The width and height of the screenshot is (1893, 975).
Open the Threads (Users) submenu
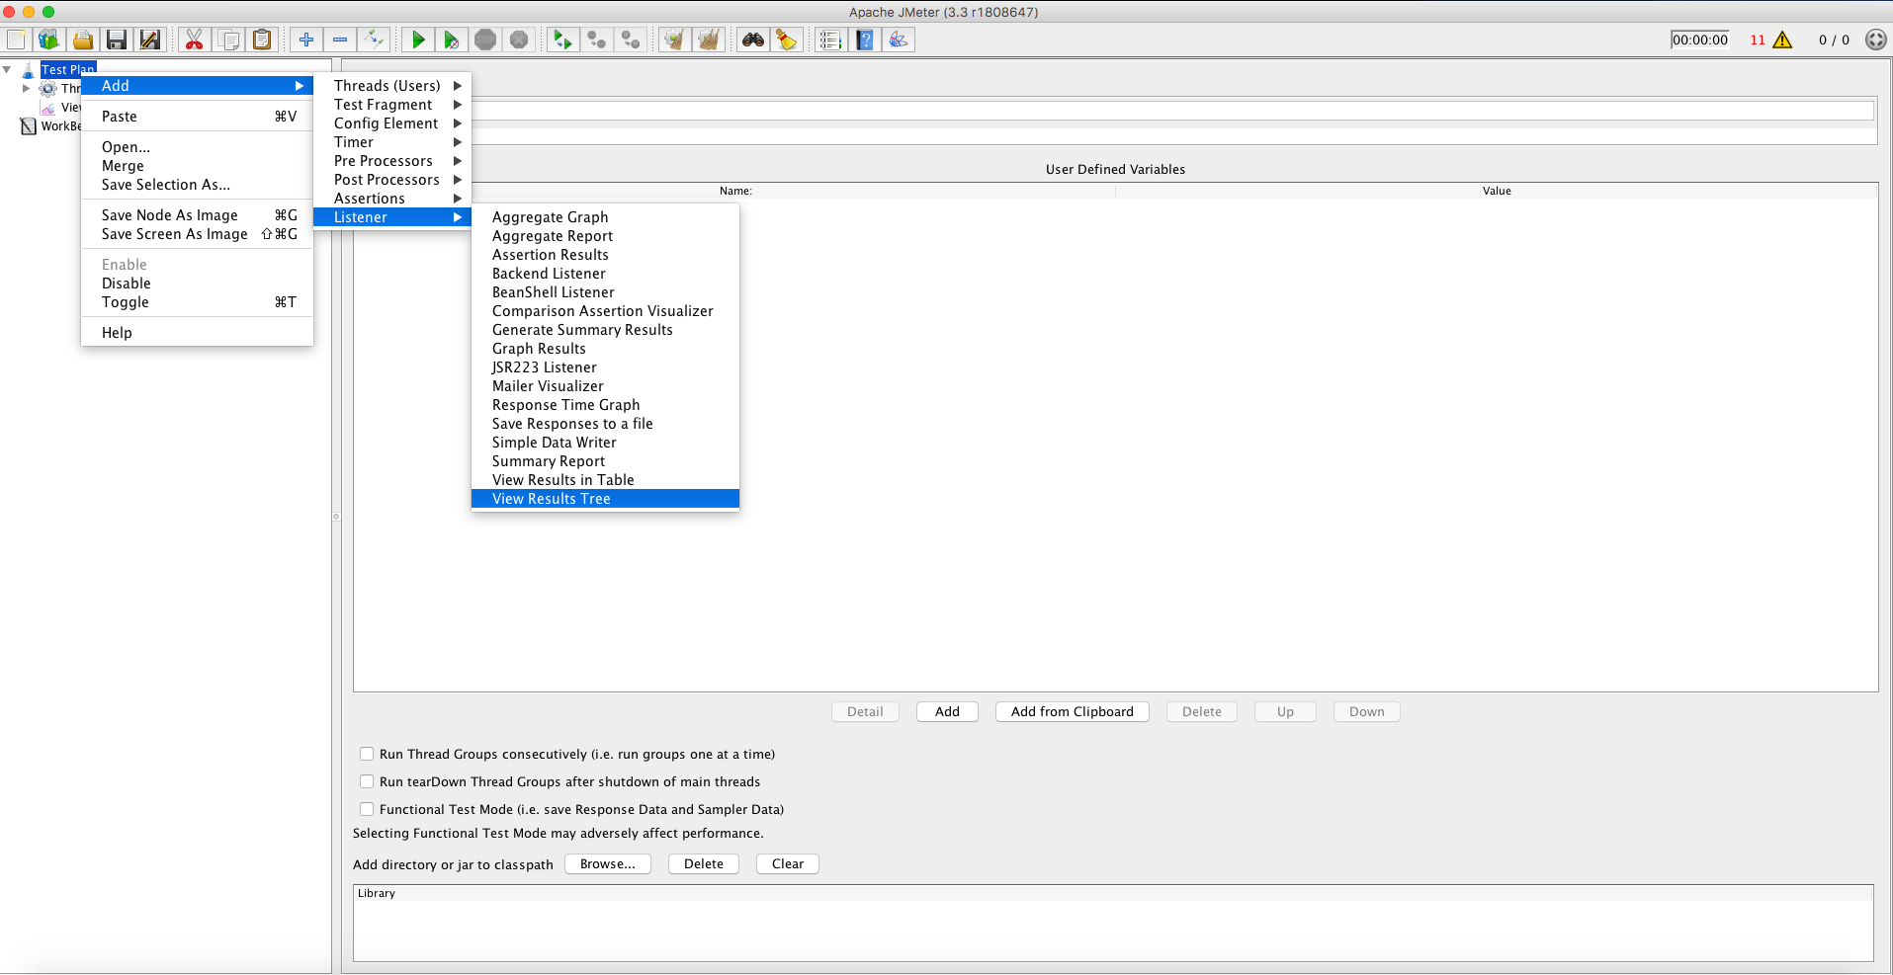(392, 86)
